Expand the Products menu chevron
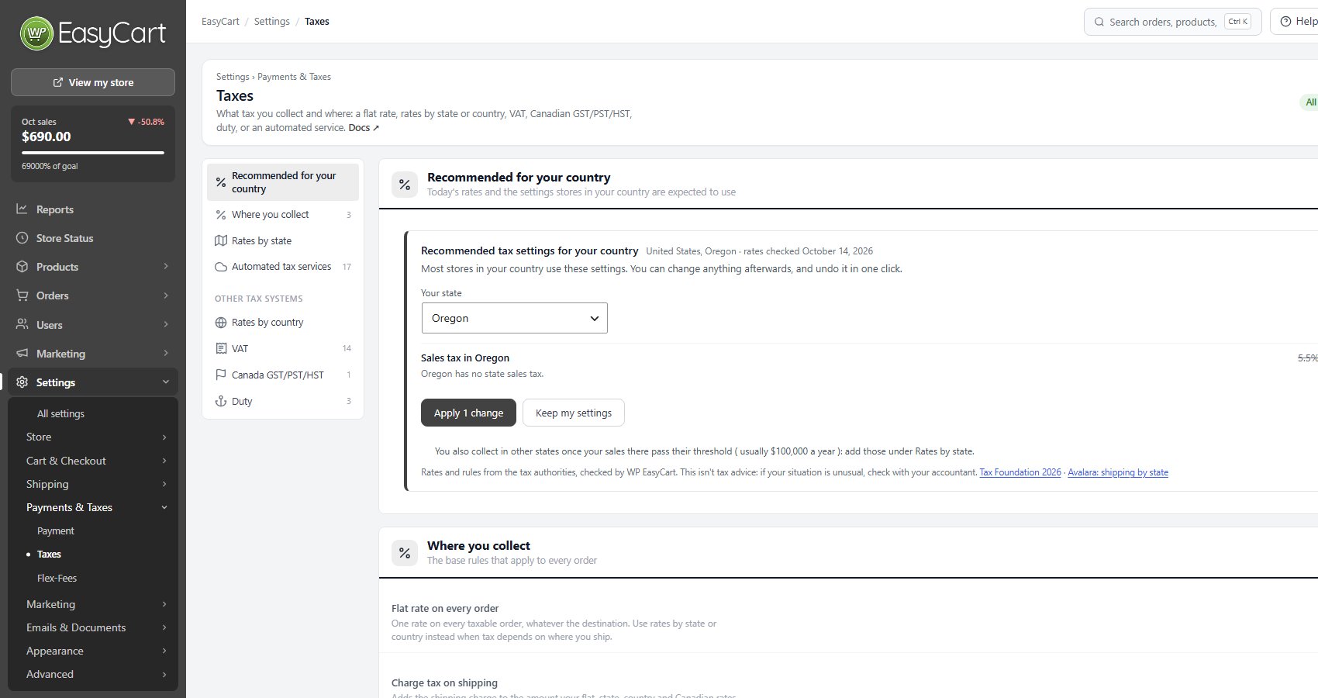This screenshot has height=698, width=1318. tap(165, 267)
